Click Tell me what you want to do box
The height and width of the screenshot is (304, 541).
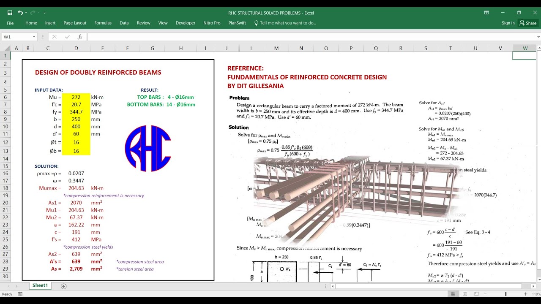tap(285, 23)
